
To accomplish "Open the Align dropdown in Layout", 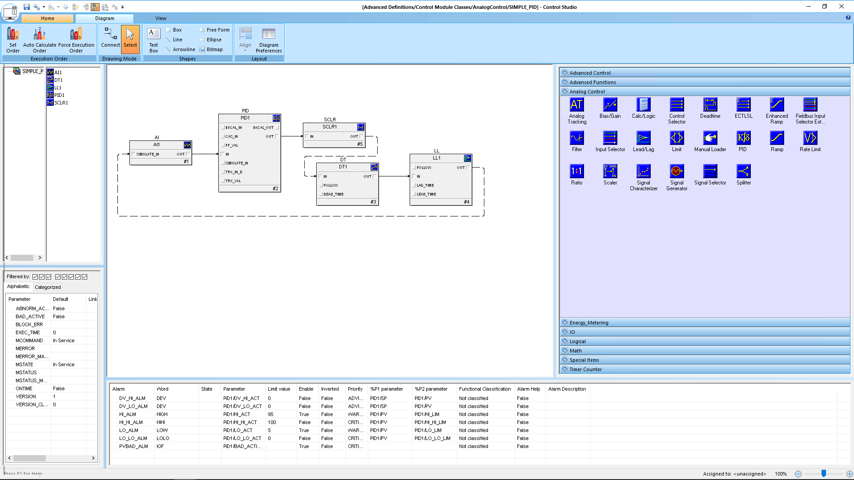I will [245, 40].
